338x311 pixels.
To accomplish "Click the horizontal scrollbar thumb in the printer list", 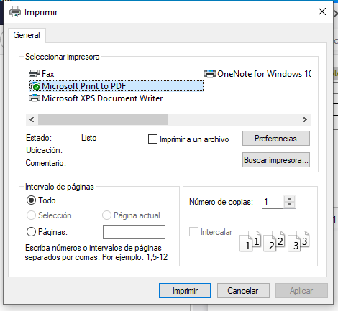I will (103, 119).
